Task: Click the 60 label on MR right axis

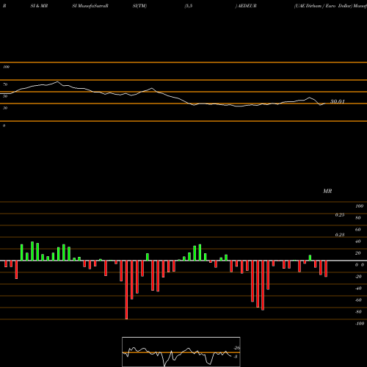Action: pyautogui.click(x=358, y=230)
